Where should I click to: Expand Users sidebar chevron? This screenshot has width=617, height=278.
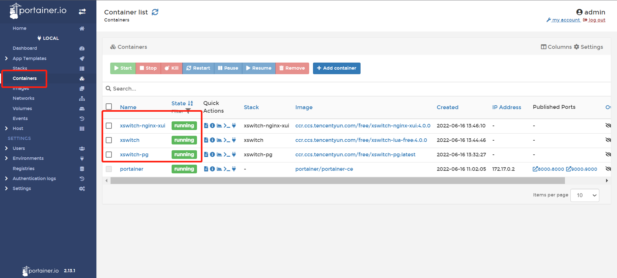[6, 148]
